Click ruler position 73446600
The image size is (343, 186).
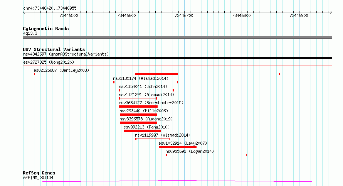click(127, 15)
